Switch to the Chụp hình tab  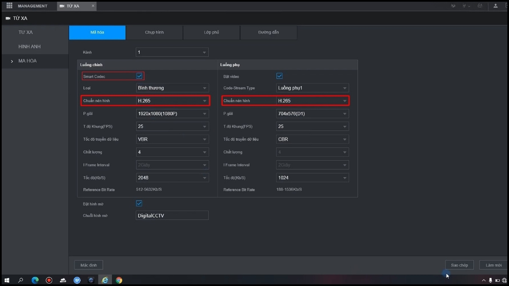(x=154, y=33)
